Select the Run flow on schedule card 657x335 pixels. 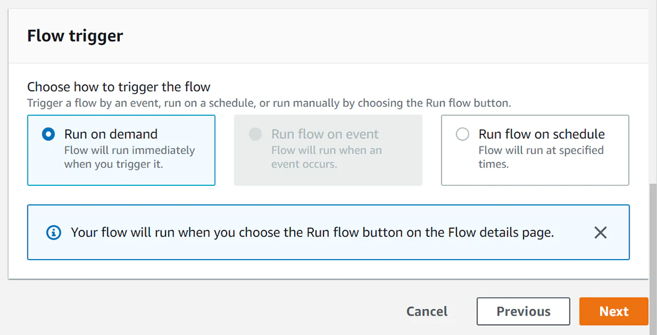click(x=534, y=150)
